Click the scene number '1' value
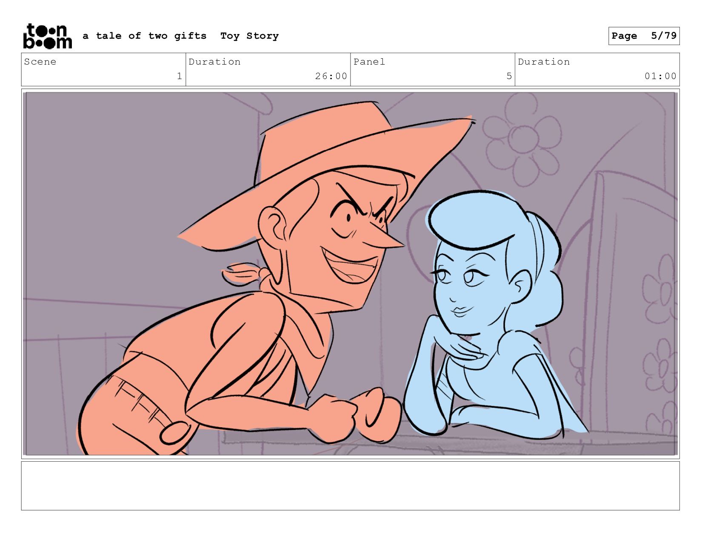The width and height of the screenshot is (702, 542). click(180, 76)
